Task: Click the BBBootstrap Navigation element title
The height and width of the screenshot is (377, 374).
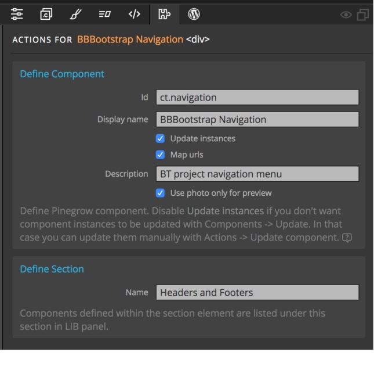Action: (x=130, y=40)
